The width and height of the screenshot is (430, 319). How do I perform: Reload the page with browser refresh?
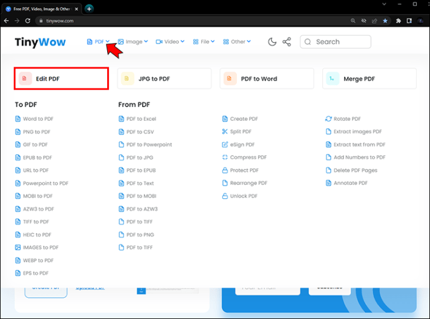pyautogui.click(x=27, y=21)
